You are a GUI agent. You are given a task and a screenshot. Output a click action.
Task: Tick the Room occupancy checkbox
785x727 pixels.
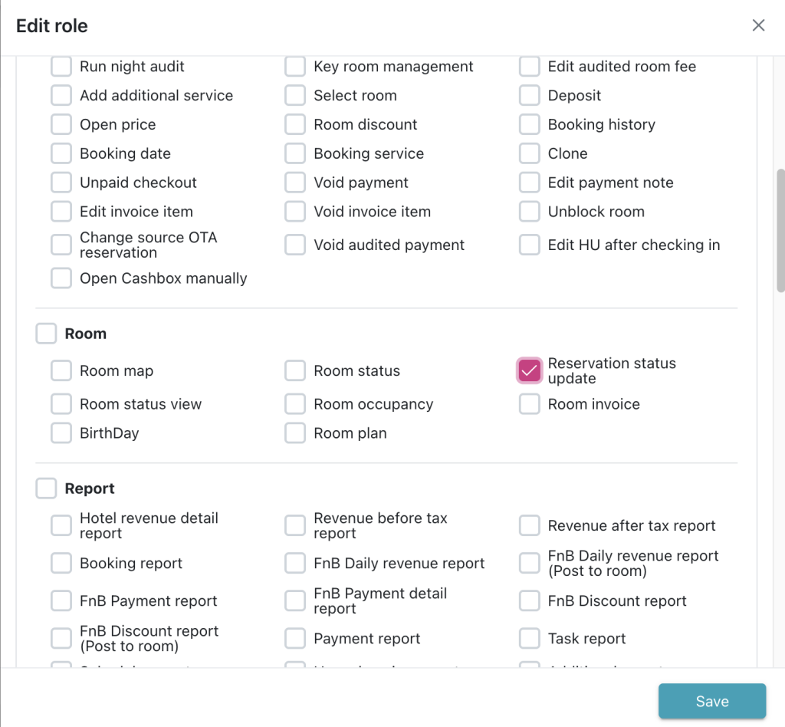click(x=295, y=404)
